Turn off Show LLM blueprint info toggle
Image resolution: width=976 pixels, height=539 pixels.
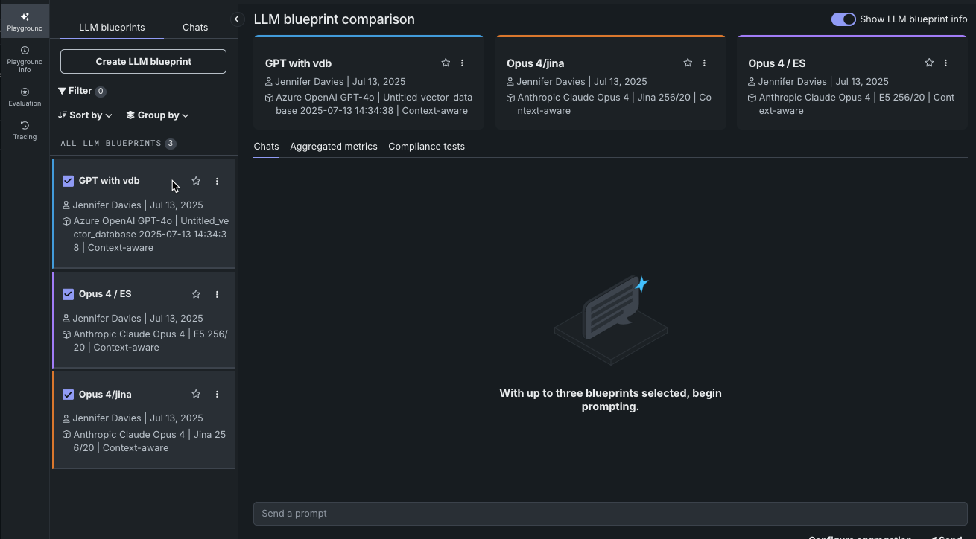click(x=843, y=19)
